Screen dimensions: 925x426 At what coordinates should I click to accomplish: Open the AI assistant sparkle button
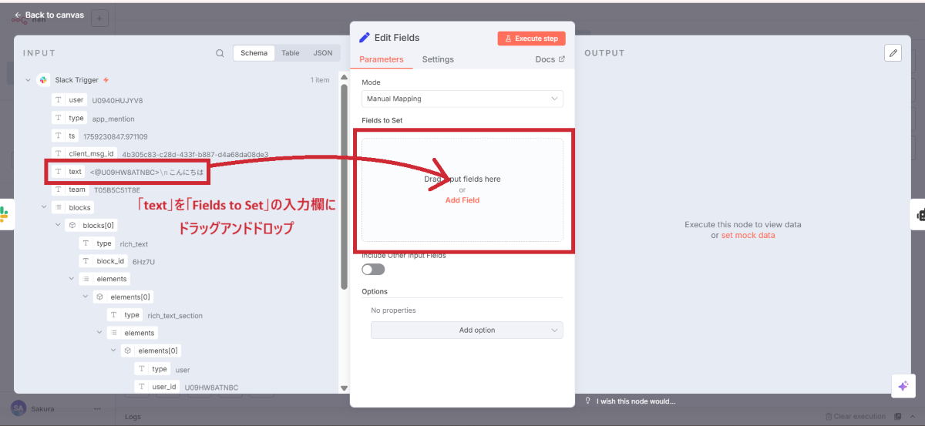pyautogui.click(x=903, y=386)
